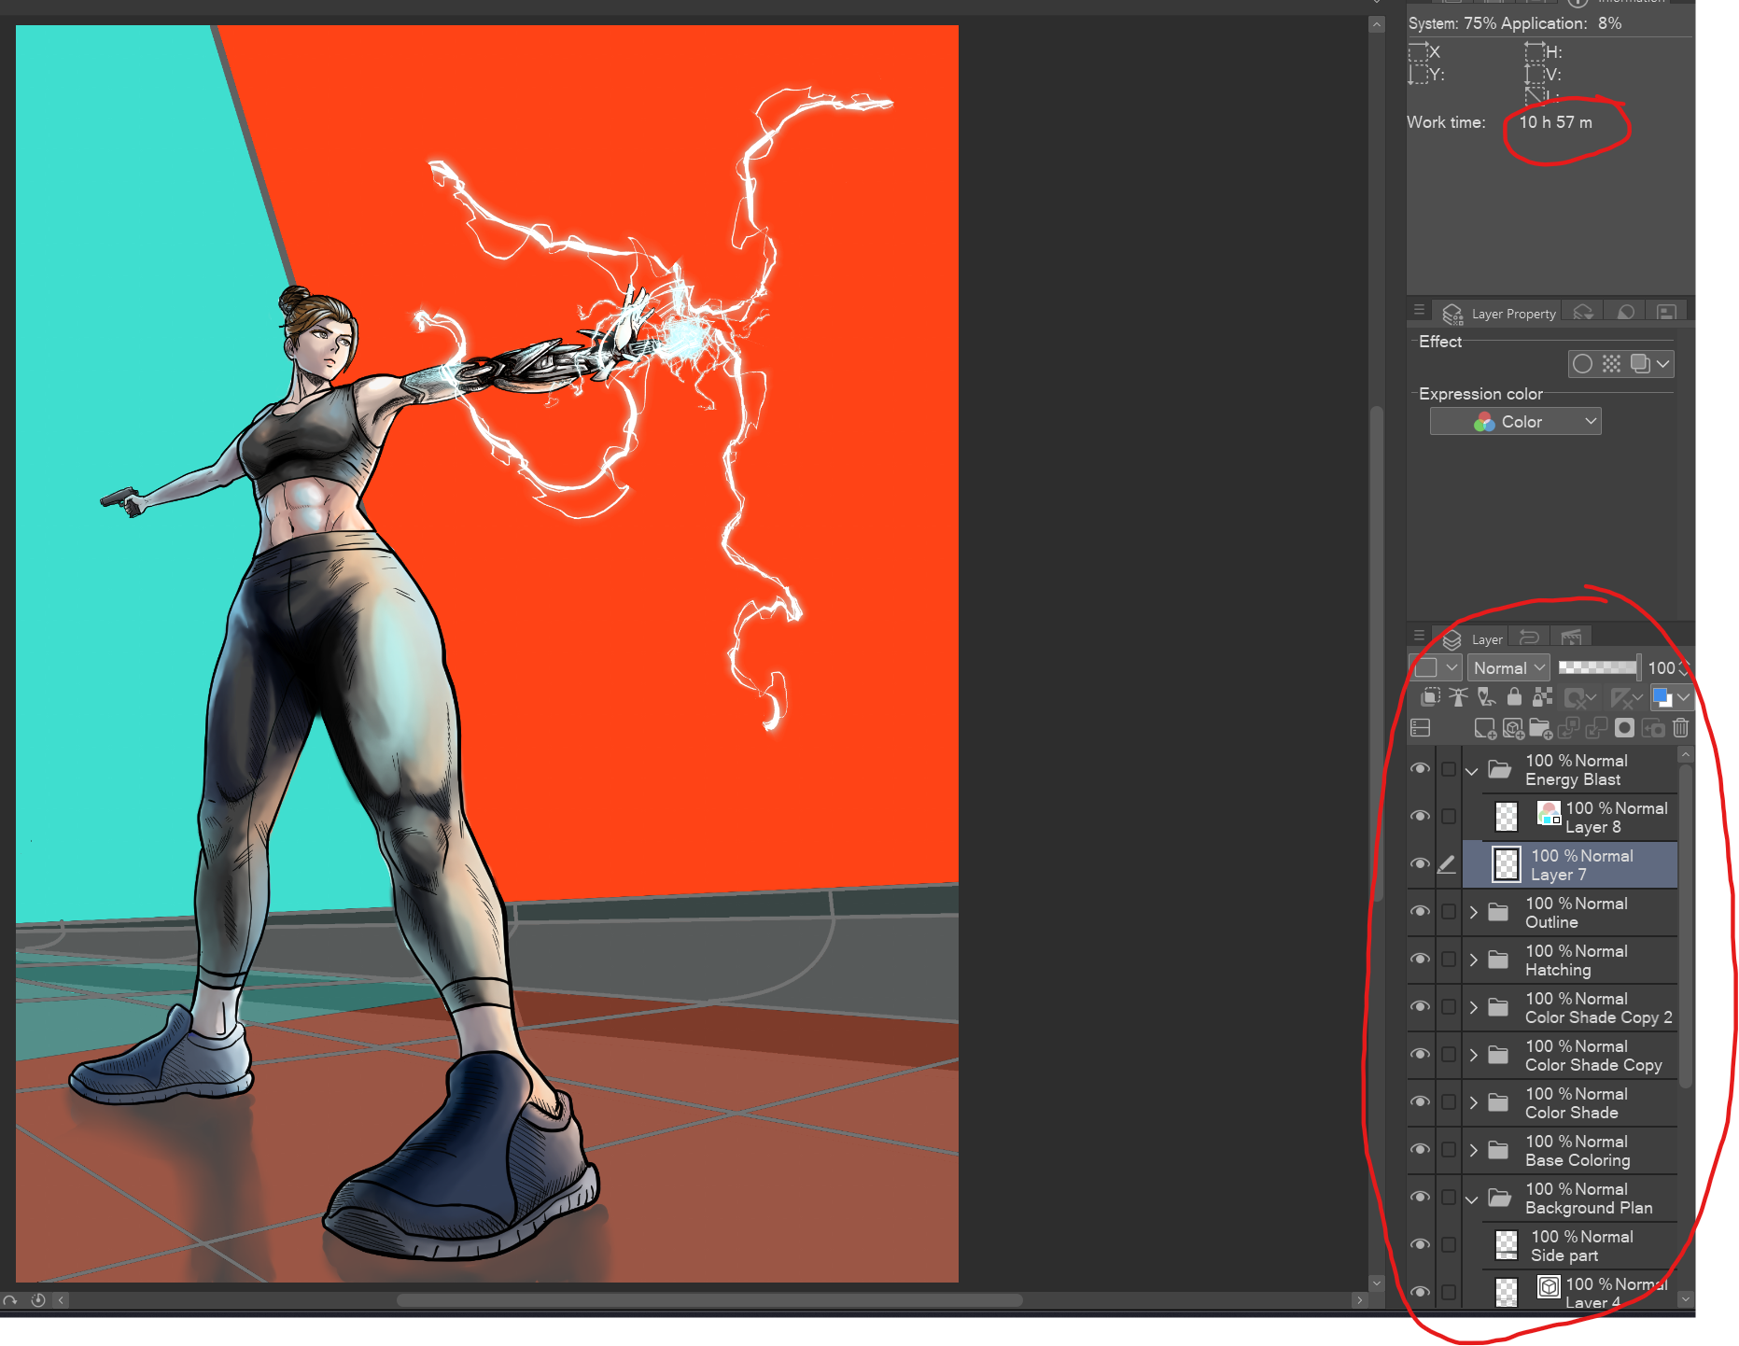Viewport: 1739px width, 1346px height.
Task: Hide the Outline folder layer
Action: [1420, 912]
